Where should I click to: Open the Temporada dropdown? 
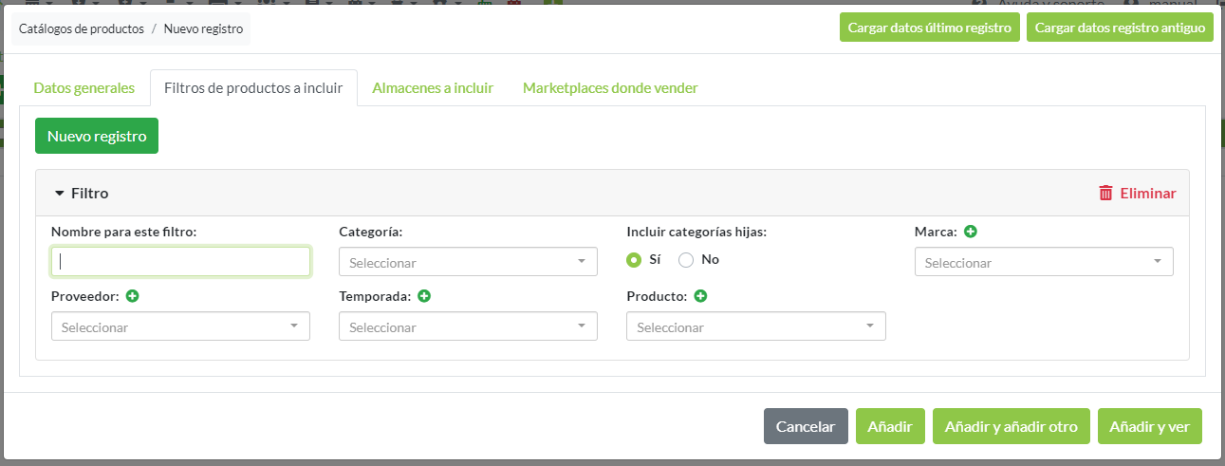click(468, 326)
